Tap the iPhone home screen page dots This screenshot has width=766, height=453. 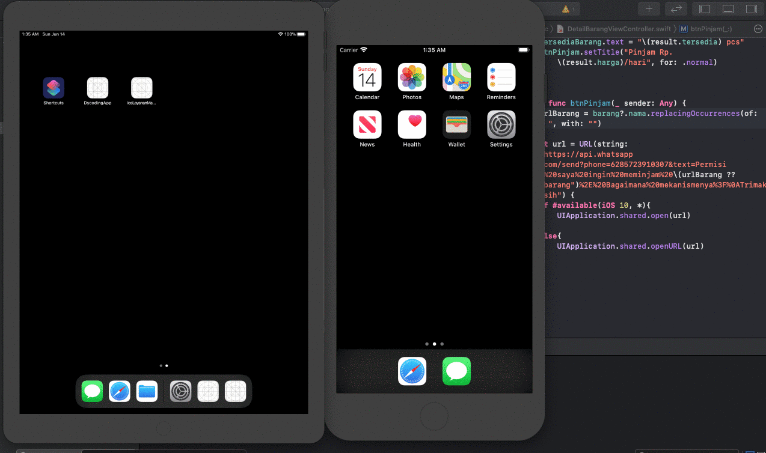[434, 344]
